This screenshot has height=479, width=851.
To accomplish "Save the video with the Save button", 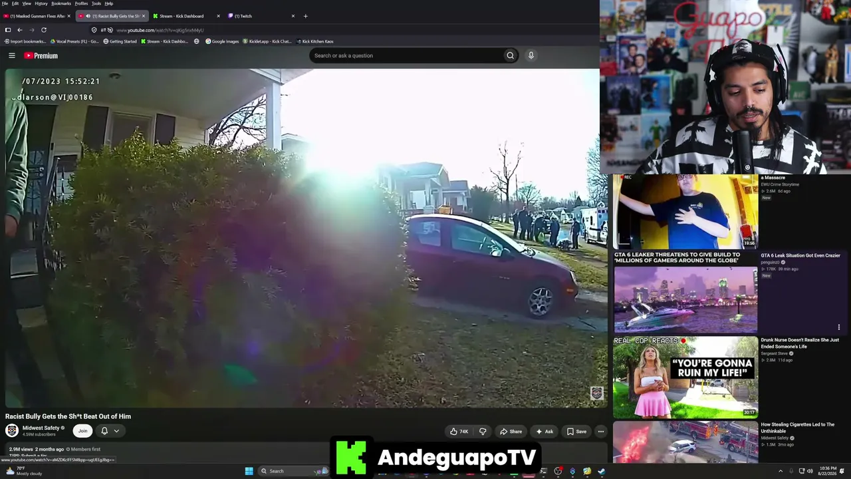I will point(576,431).
